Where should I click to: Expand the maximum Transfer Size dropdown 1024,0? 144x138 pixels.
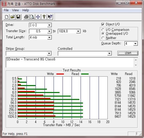coord(78,31)
